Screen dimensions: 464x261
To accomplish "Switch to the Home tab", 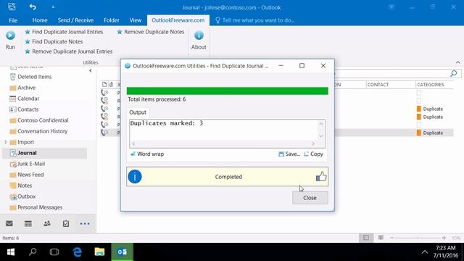I will click(x=40, y=20).
